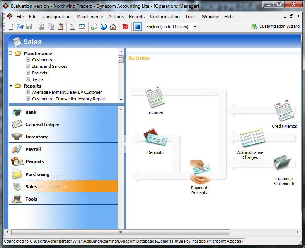Collapse the sidebar using splitter arrow
305x248 pixels.
(x=125, y=143)
